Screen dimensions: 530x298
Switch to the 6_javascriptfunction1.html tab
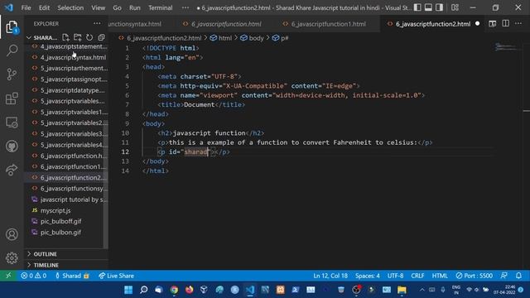pos(328,24)
